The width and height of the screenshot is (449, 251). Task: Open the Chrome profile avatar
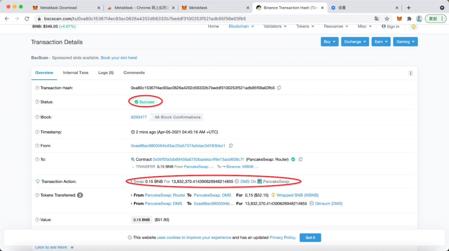419,19
